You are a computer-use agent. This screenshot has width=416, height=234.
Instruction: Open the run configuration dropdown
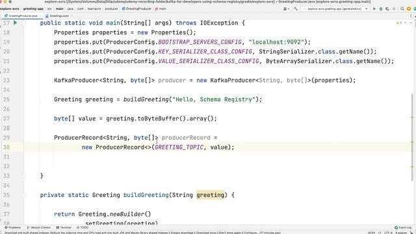(335, 8)
